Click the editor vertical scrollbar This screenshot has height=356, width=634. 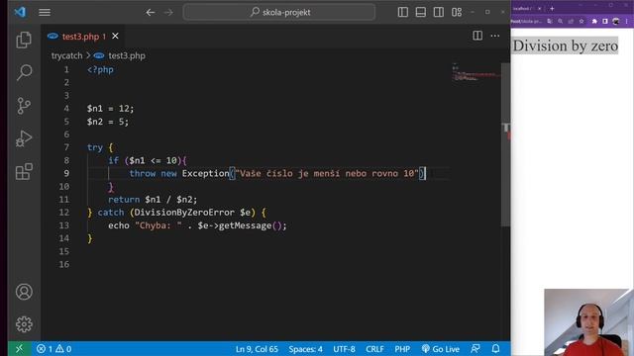click(x=505, y=145)
